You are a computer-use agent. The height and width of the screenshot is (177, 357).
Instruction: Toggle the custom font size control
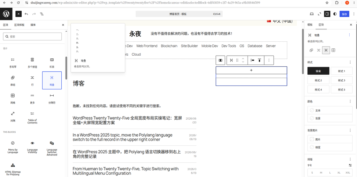(x=350, y=165)
